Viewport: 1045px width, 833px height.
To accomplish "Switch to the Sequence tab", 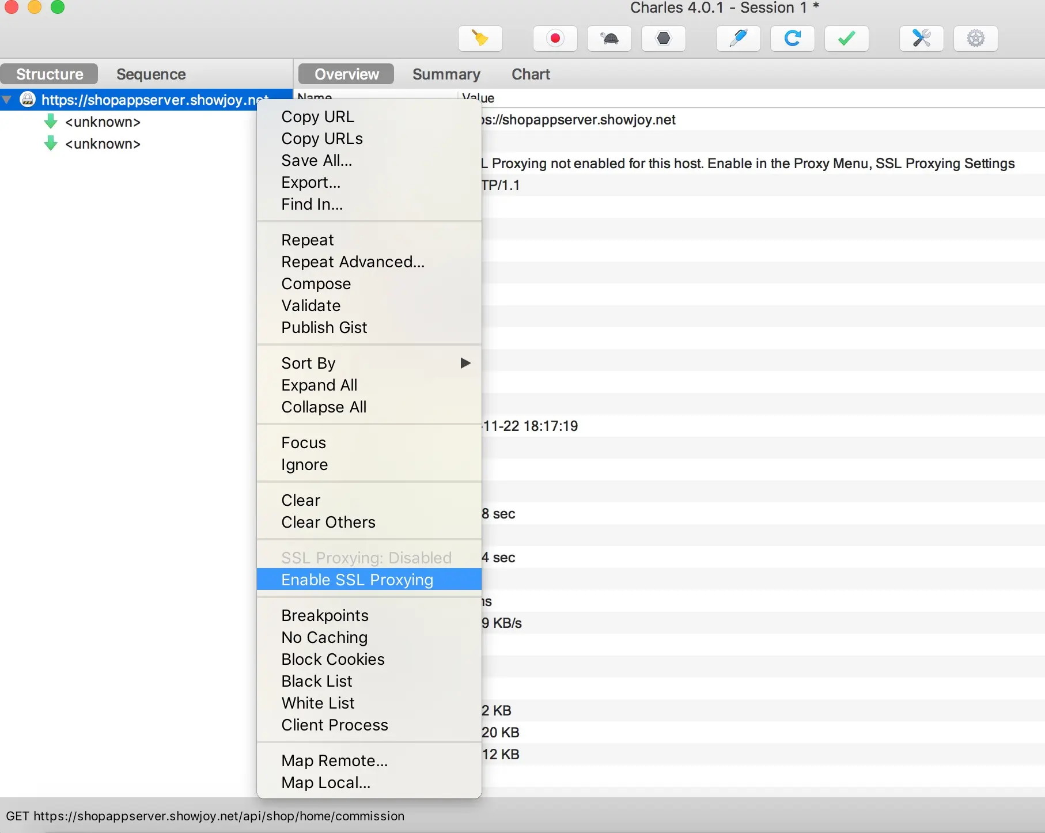I will [x=151, y=74].
